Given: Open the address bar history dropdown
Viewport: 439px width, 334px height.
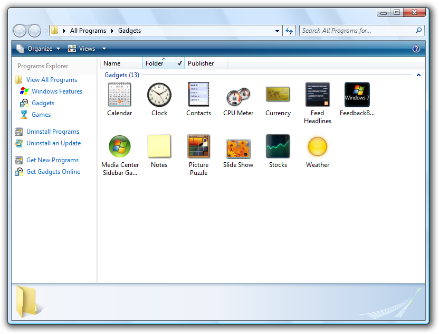Looking at the screenshot, I should (278, 31).
